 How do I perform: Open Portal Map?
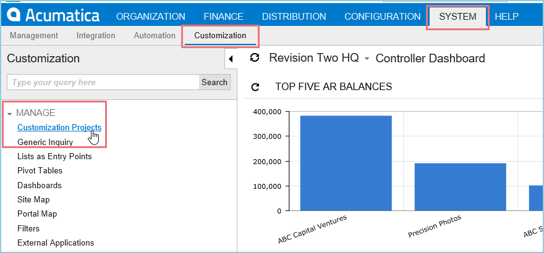[x=37, y=214]
